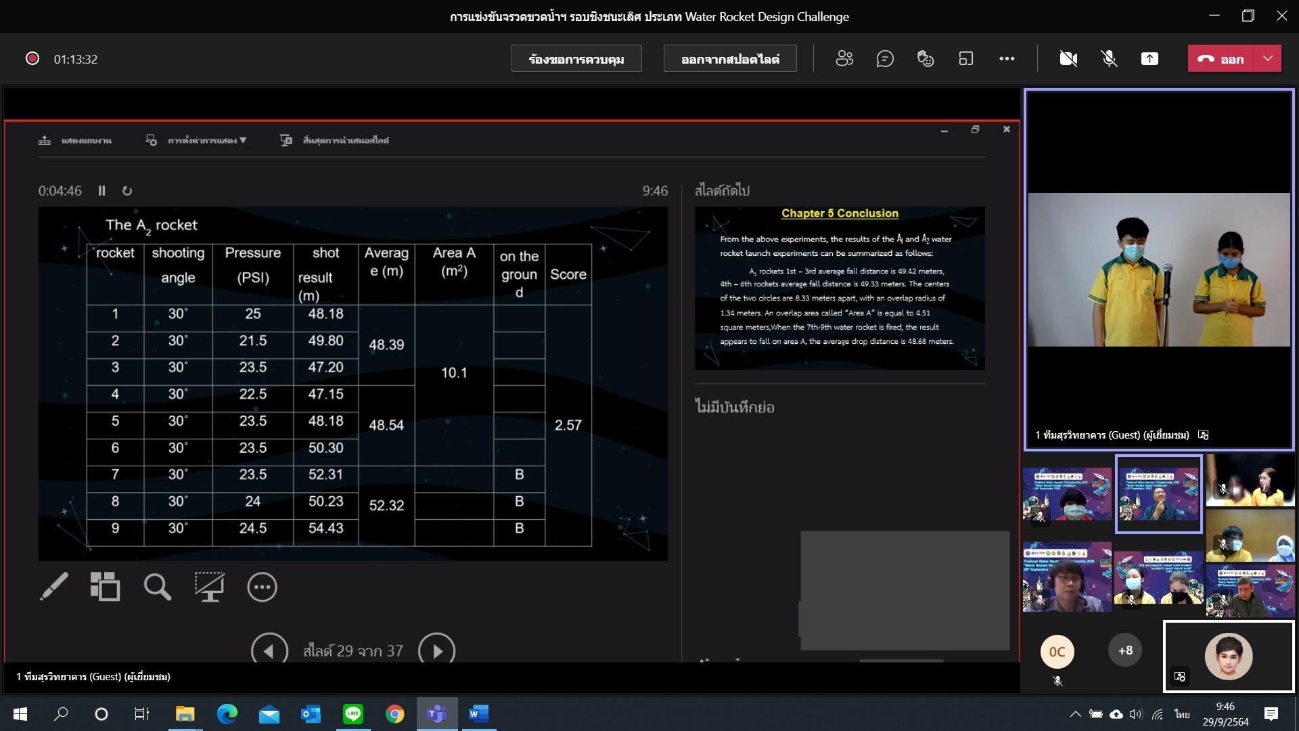Click the share content tray icon
This screenshot has width=1299, height=731.
click(x=1149, y=59)
